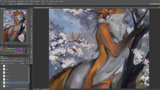Select the Zoom tool in the toolbox
Image resolution: width=160 pixels, height=90 pixels.
pos(31,54)
